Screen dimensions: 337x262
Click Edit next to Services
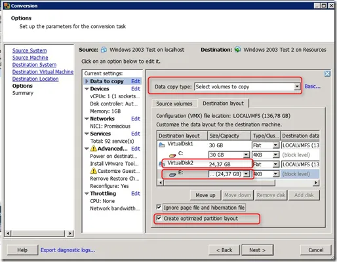[x=136, y=134]
